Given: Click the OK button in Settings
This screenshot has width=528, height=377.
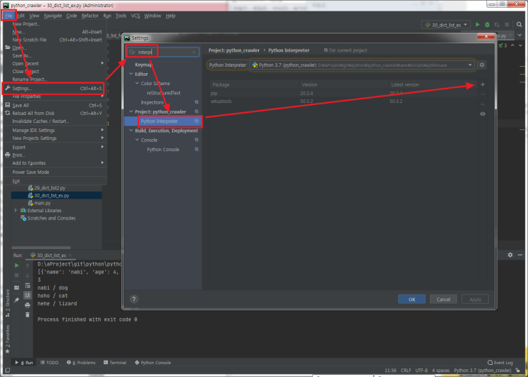Looking at the screenshot, I should click(411, 300).
